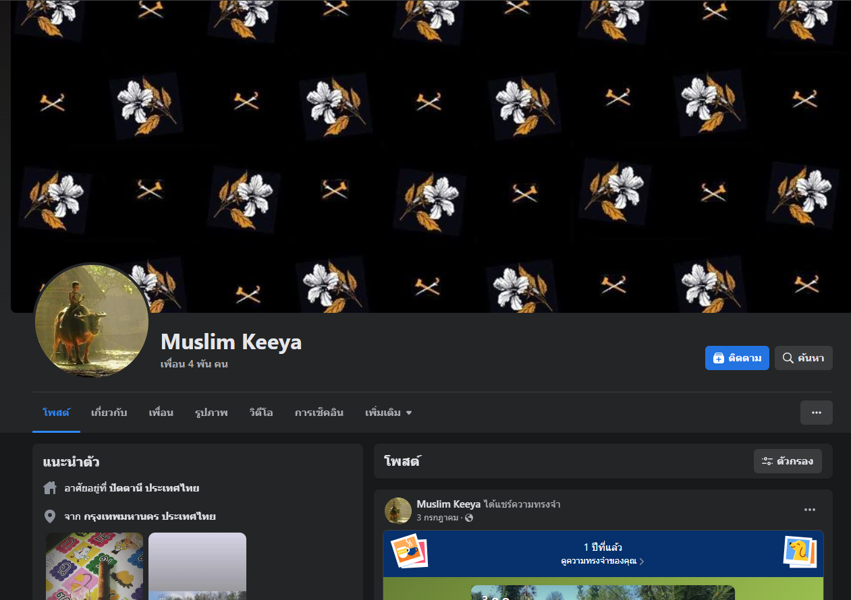Open the Videos (วิดีโอ) tab
Viewport: 851px width, 600px height.
pos(261,413)
